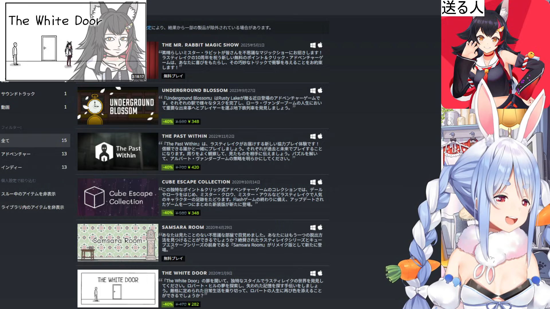Toggle ライブラリ内のアイテムを非表示 option

tap(33, 207)
